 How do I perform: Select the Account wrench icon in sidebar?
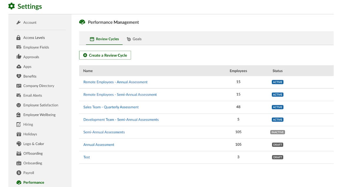click(x=18, y=22)
